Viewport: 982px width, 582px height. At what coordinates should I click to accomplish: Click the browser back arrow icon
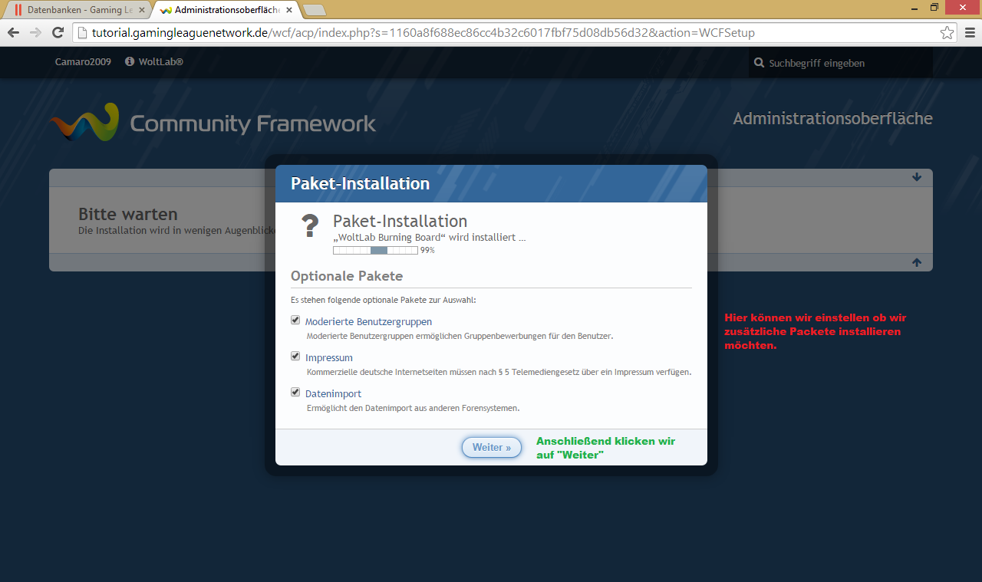coord(13,33)
